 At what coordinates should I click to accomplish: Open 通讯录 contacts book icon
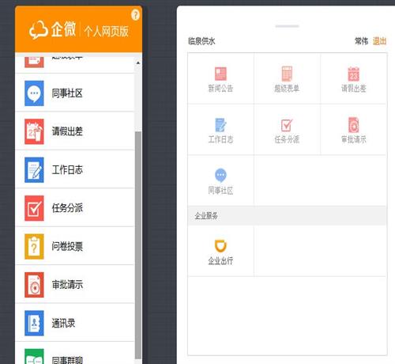(x=34, y=323)
